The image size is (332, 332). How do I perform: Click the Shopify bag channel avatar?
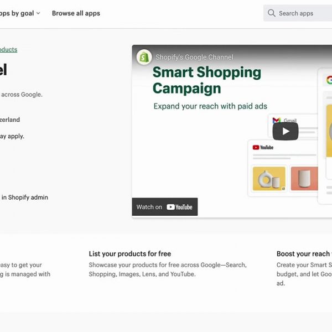144,57
